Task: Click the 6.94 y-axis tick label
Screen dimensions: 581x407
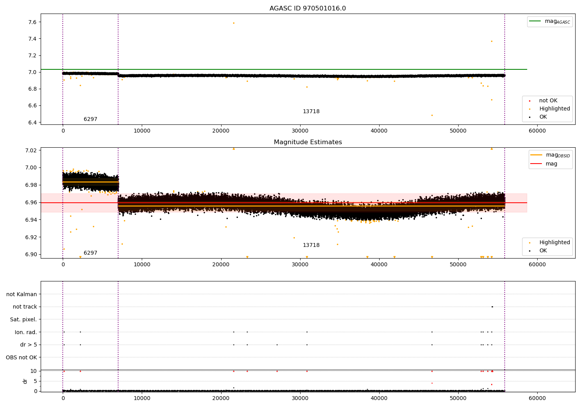Action: pos(31,220)
